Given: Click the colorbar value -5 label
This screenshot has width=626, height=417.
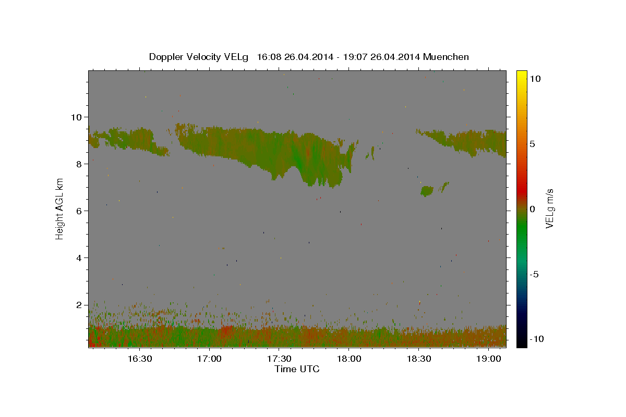Looking at the screenshot, I should [534, 274].
